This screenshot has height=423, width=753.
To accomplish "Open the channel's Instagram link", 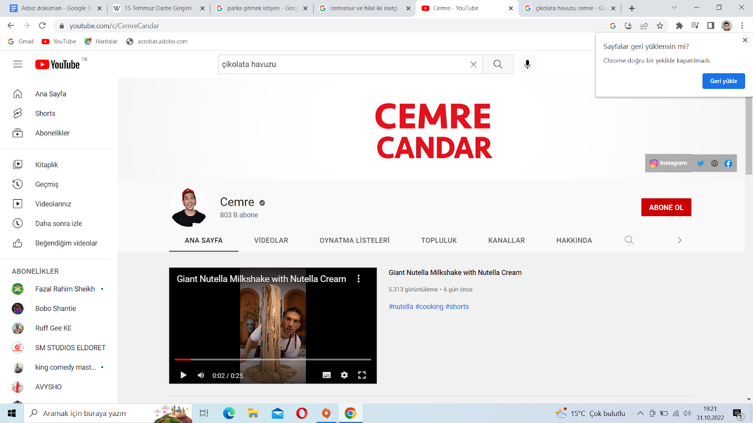I will pos(668,163).
